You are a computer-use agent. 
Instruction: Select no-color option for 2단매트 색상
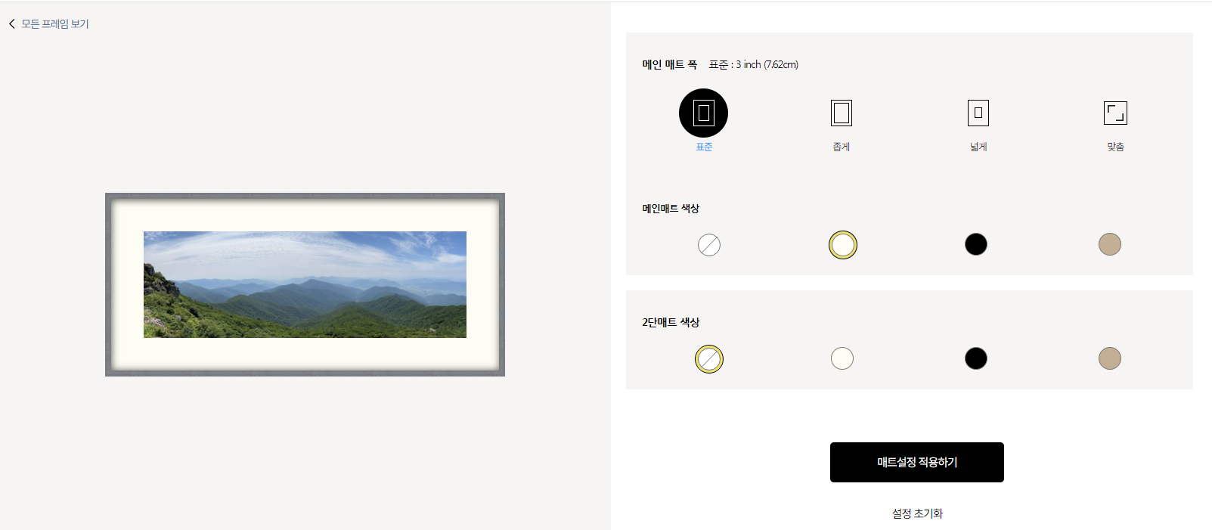(709, 359)
